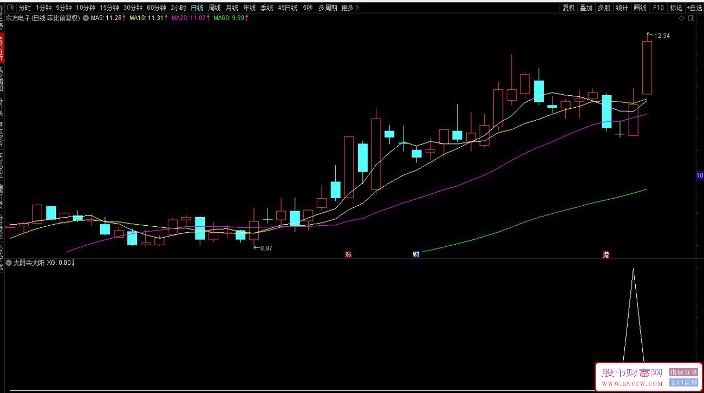The height and width of the screenshot is (393, 704).
Task: Select the 日线 daily period tab
Action: (197, 8)
